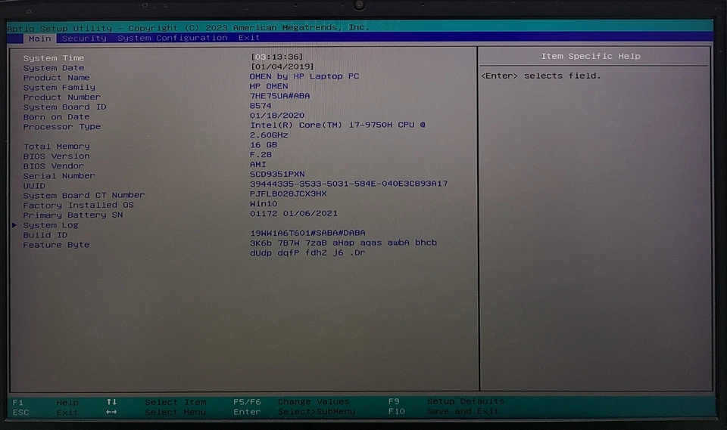Click the PJFLB028JCX3HX CT number value
This screenshot has height=430, width=727.
point(289,193)
